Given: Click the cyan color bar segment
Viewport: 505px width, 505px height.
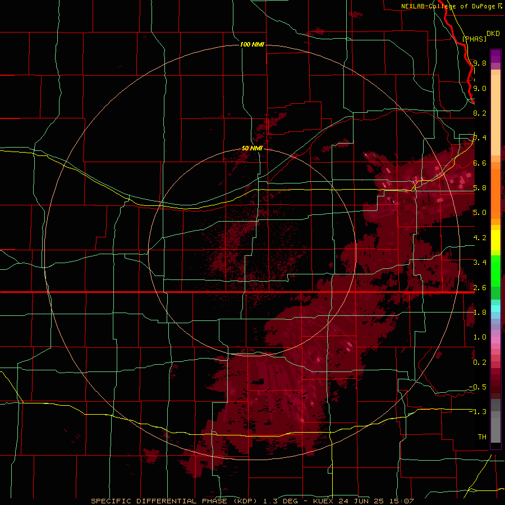Looking at the screenshot, I should pos(495,309).
